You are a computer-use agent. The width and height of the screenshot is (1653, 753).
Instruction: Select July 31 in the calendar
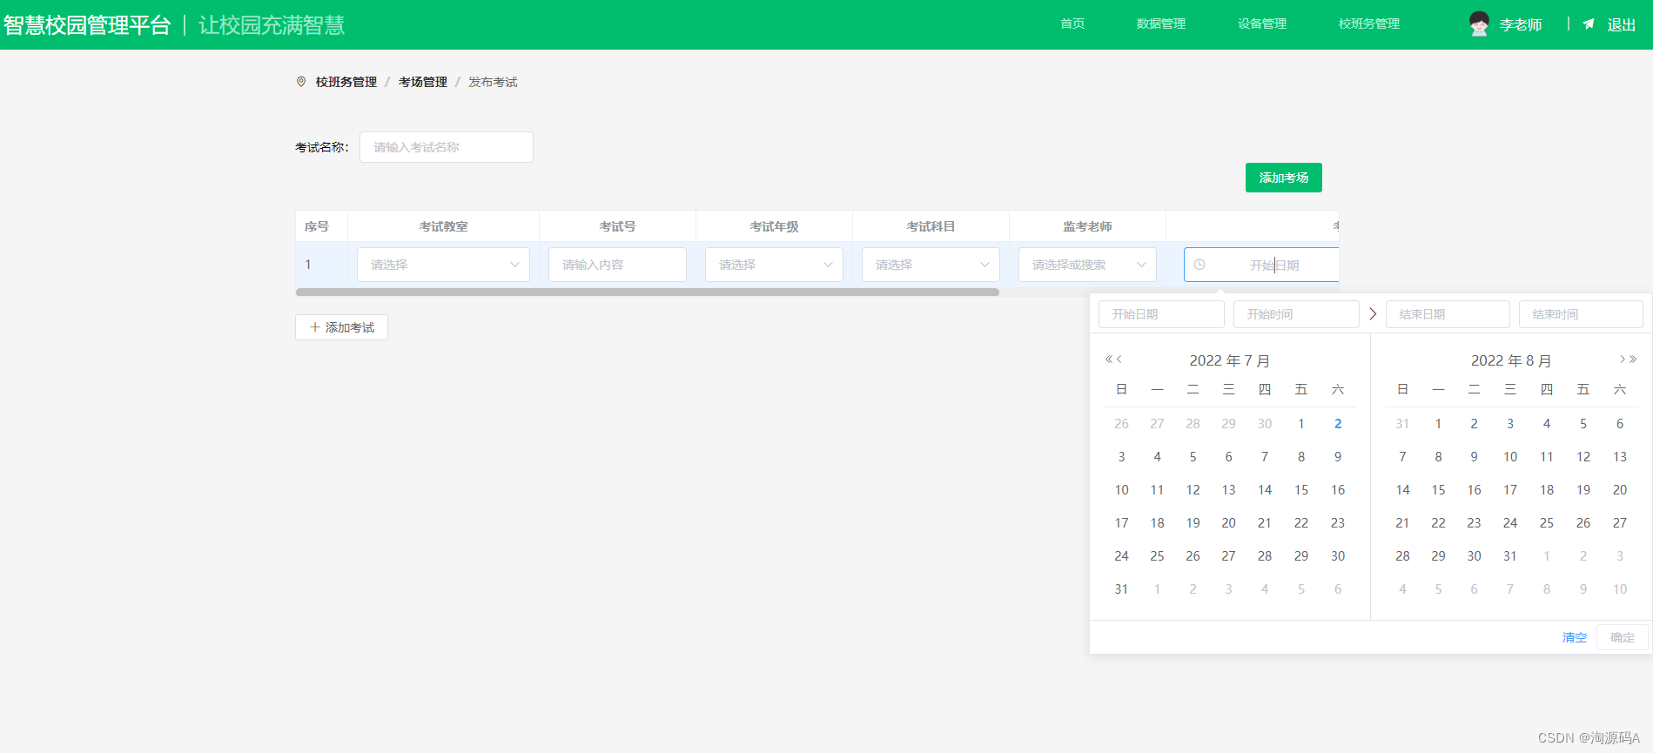pyautogui.click(x=1121, y=589)
